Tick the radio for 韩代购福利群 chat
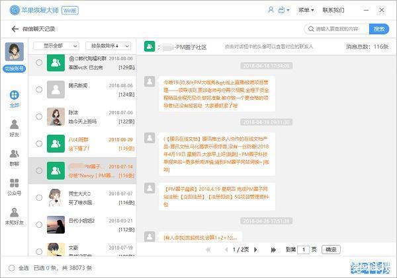This screenshot has height=278, width=397. pos(39,63)
